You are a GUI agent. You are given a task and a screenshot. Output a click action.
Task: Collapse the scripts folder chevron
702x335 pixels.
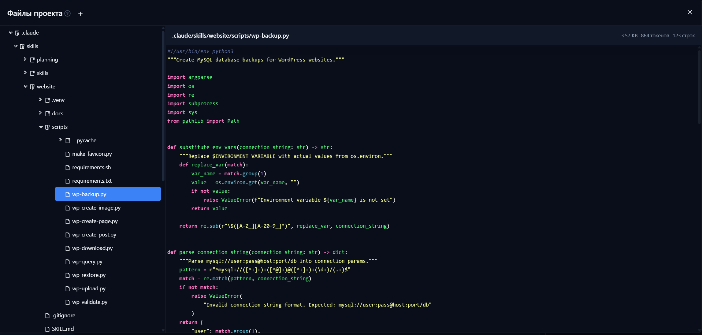pos(41,127)
